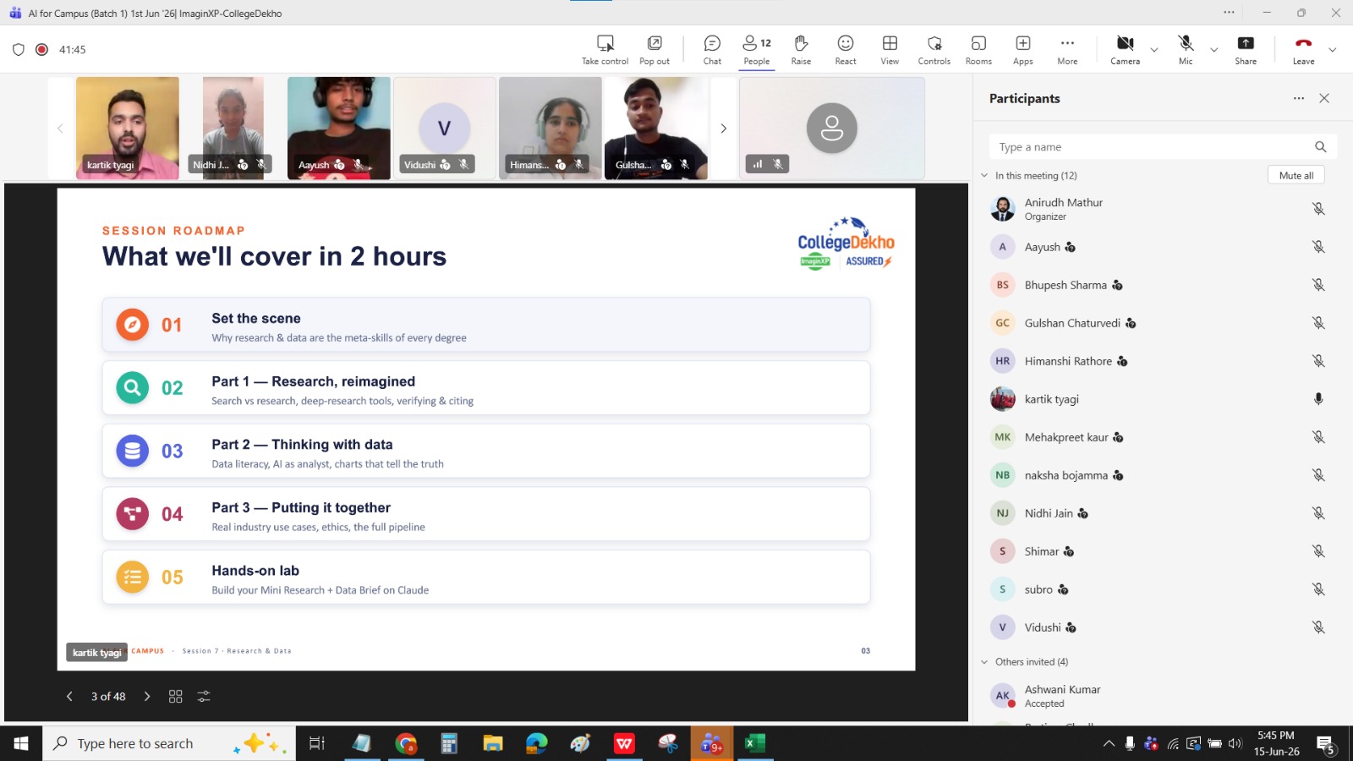Click the shield privacy icon
Screen dimensions: 1353x761
click(19, 49)
